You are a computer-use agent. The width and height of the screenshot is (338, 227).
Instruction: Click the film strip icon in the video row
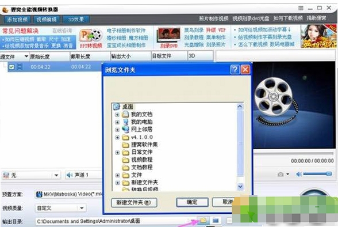pyautogui.click(x=20, y=67)
